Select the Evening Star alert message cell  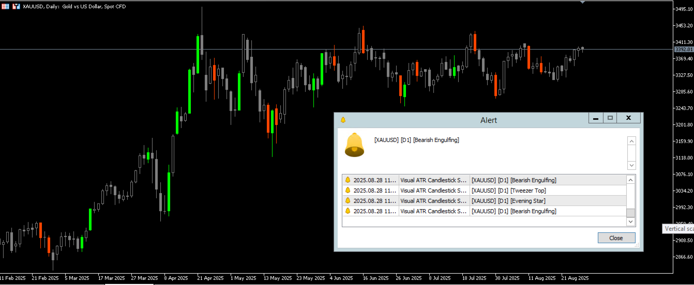click(548, 201)
